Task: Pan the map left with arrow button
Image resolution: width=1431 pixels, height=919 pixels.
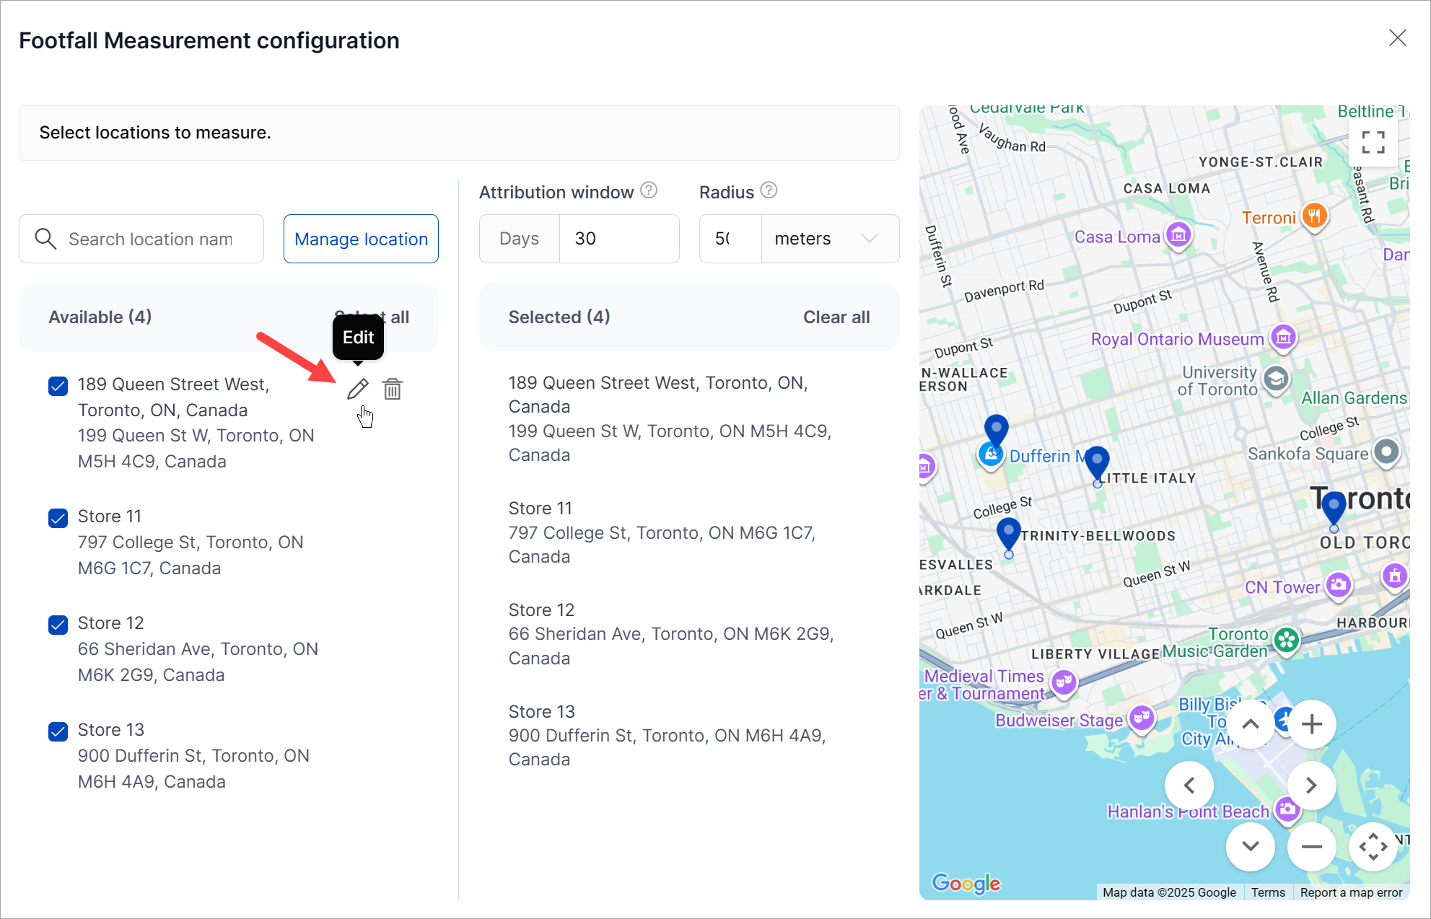Action: [1189, 786]
